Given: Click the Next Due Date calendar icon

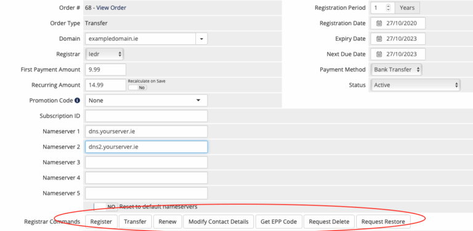Looking at the screenshot, I should click(379, 54).
